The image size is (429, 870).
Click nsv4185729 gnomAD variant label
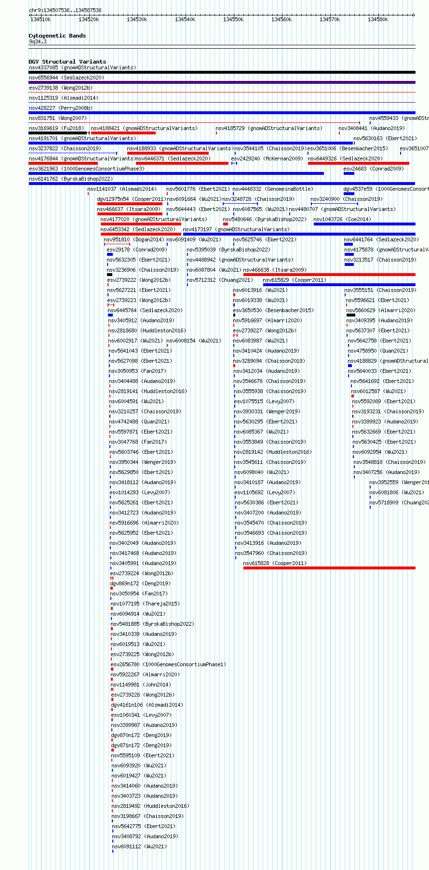point(269,128)
